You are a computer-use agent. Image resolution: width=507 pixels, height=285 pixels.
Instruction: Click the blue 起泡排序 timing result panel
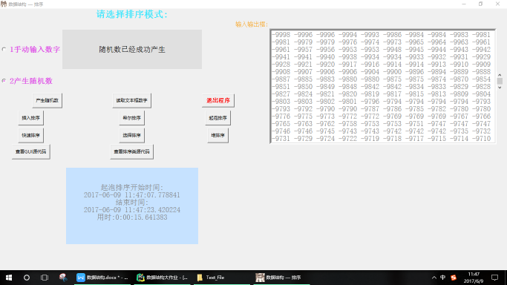pyautogui.click(x=132, y=206)
